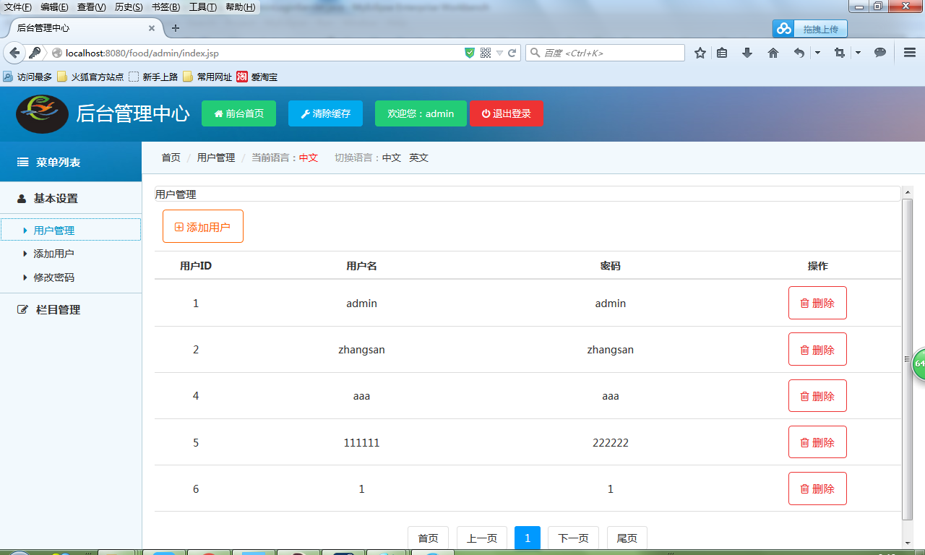Open the bookmarks list clipboard icon
This screenshot has height=555, width=925.
click(x=722, y=53)
